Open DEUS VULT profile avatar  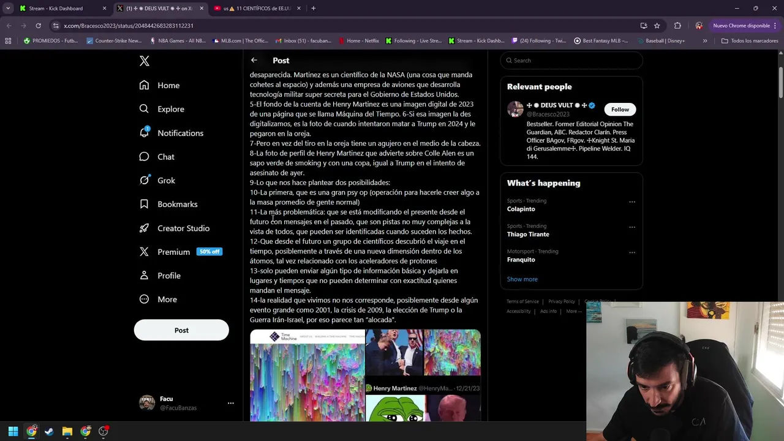(515, 110)
